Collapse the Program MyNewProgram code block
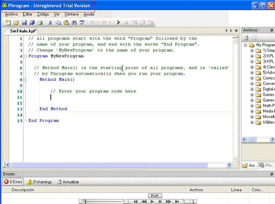 25,56
